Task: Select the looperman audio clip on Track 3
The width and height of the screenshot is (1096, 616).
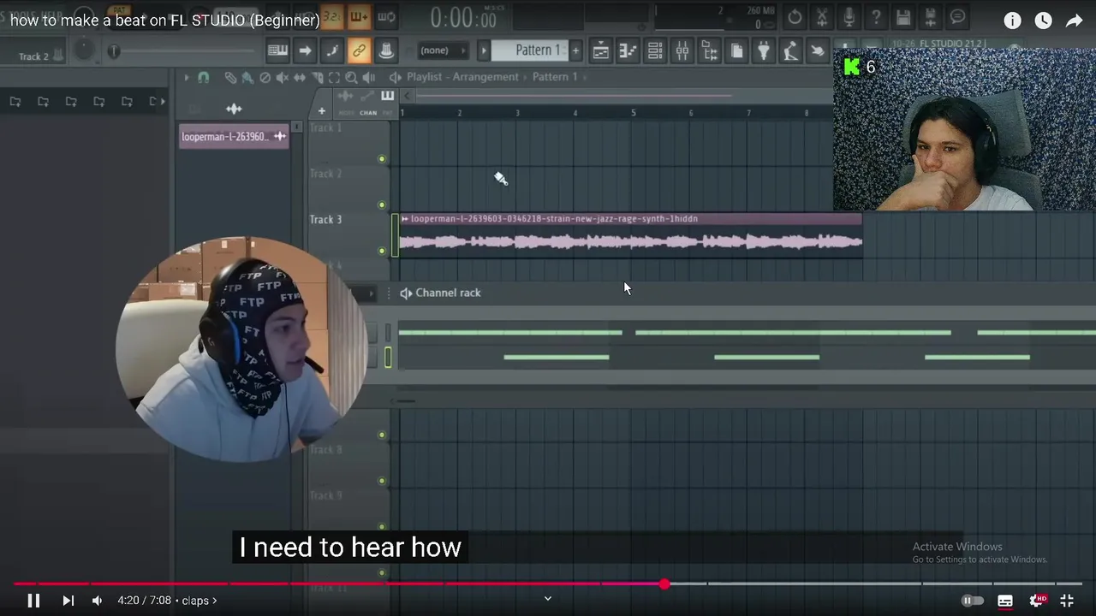Action: [x=630, y=234]
